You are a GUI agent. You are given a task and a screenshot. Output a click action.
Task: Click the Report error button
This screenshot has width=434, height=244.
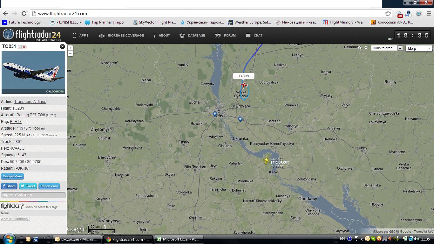pos(49,186)
